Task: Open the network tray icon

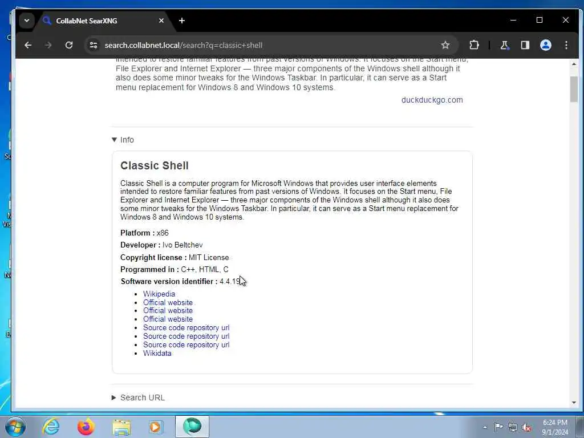Action: click(513, 427)
